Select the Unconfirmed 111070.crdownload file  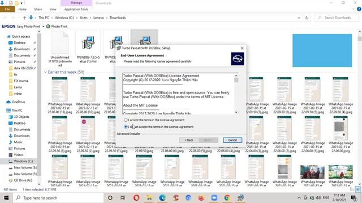[x=60, y=49]
